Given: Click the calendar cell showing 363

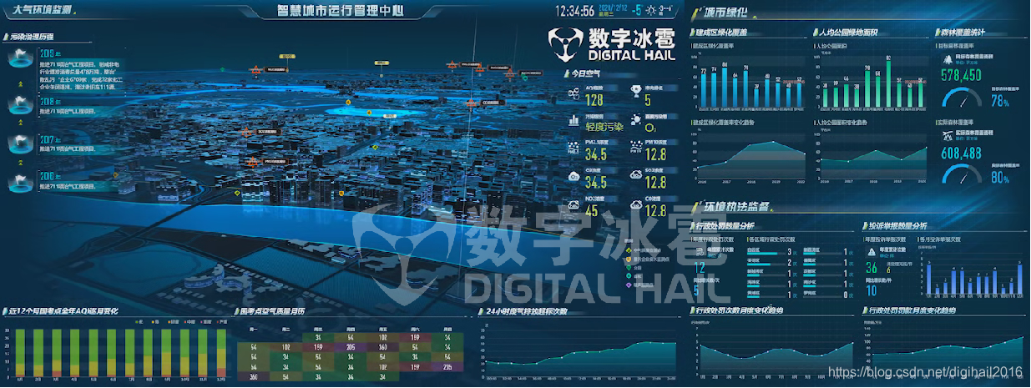Looking at the screenshot, I should pos(382,346).
